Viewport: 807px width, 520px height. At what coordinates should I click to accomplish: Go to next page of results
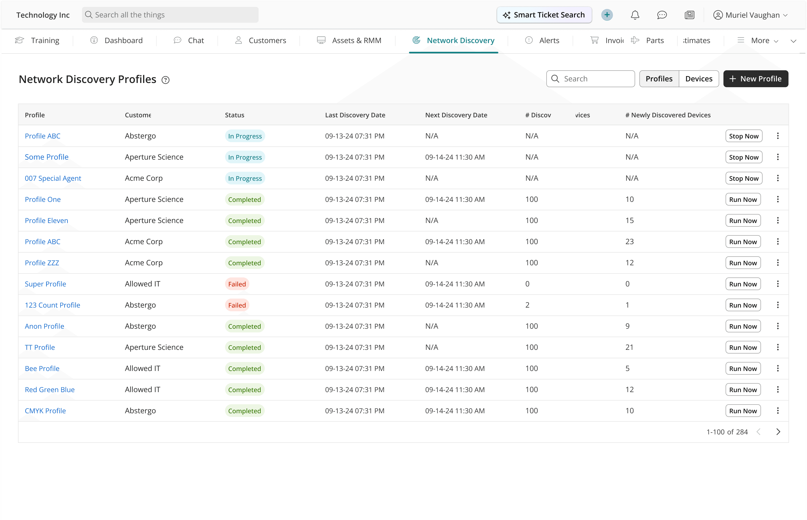[778, 432]
